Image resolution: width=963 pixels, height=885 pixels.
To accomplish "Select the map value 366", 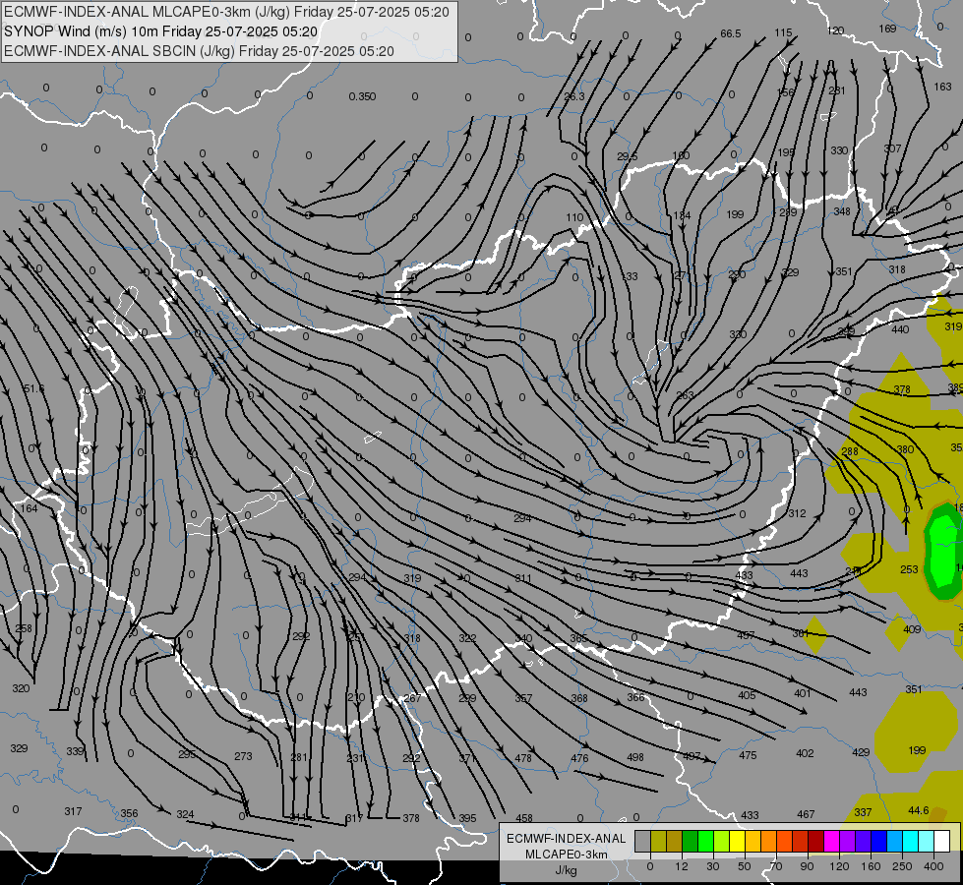I will pos(635,697).
